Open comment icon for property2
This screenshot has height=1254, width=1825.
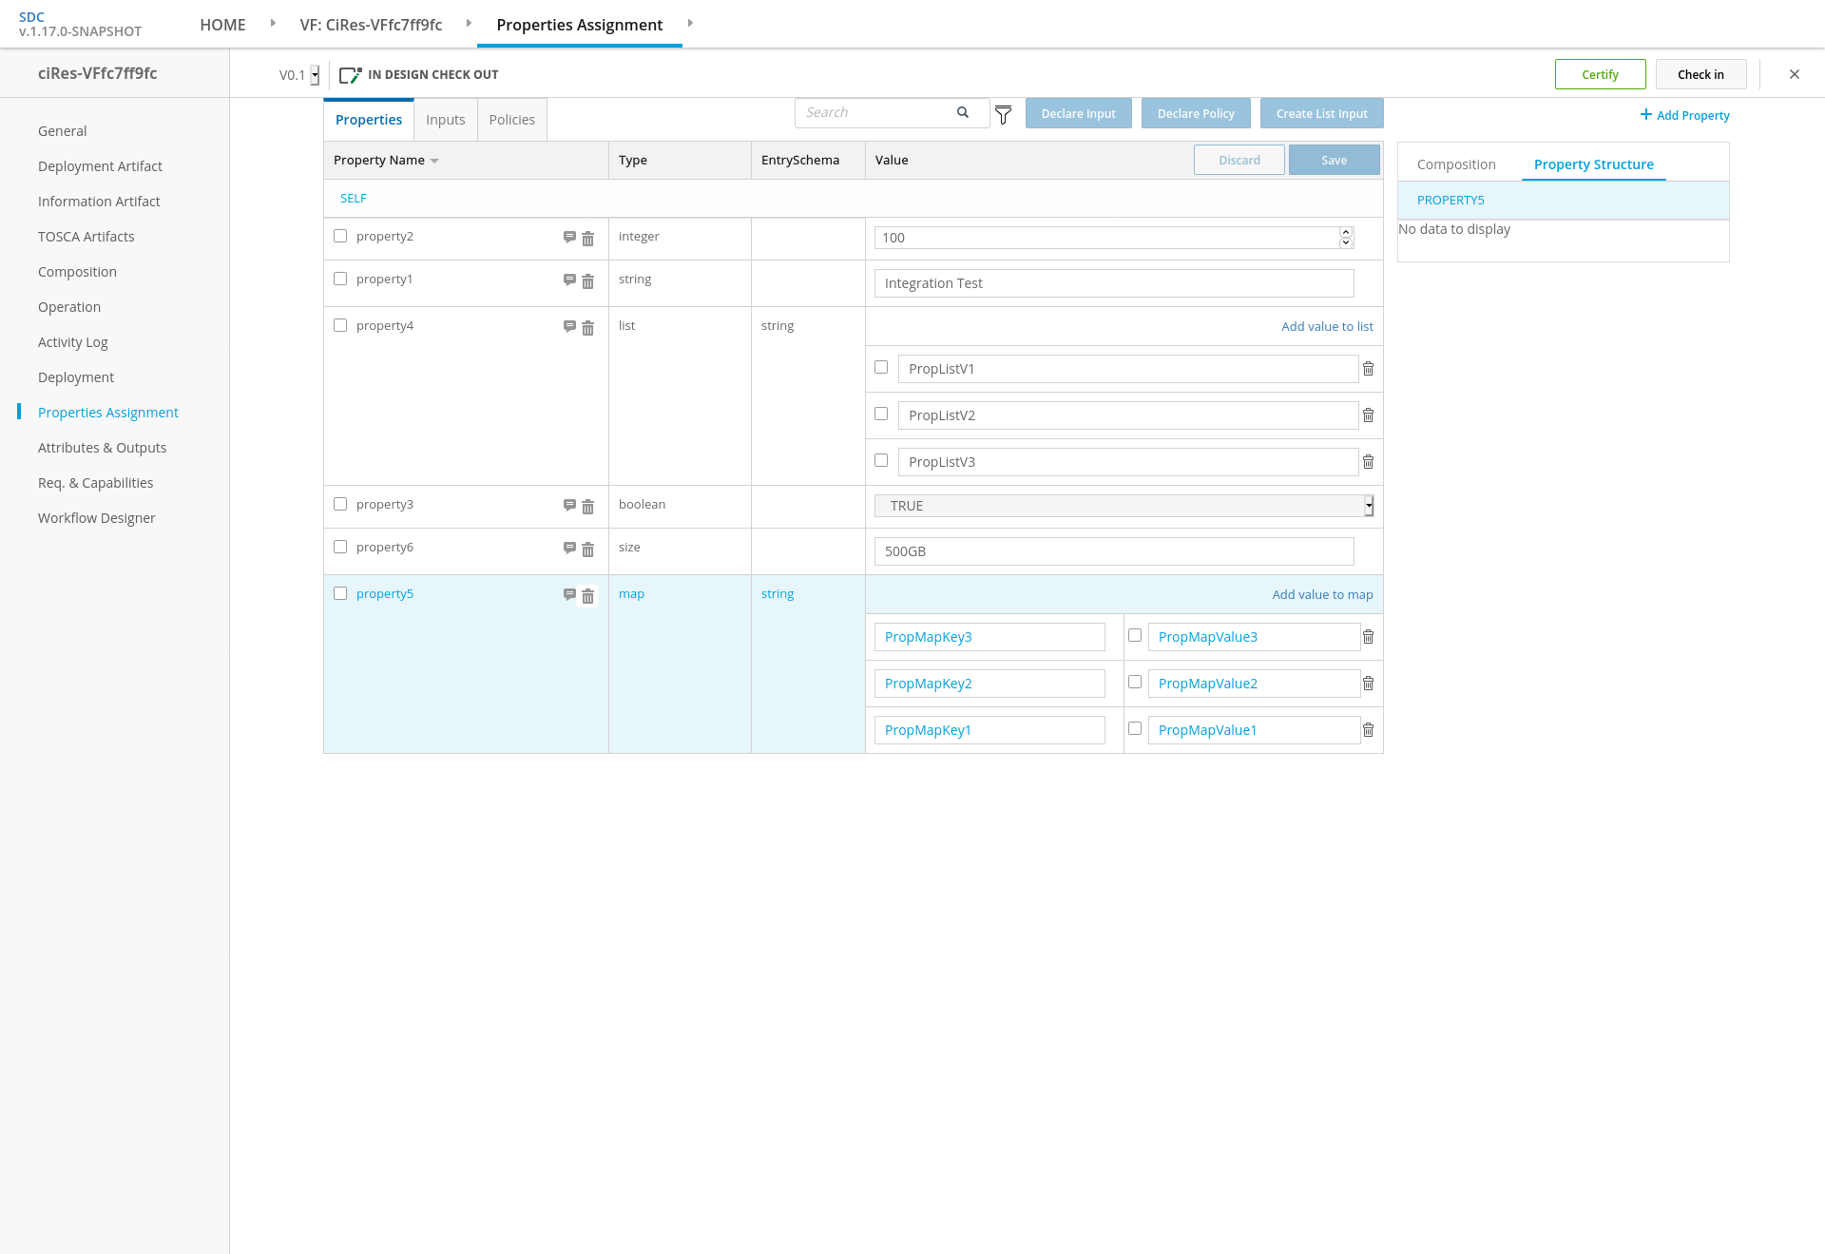tap(569, 238)
